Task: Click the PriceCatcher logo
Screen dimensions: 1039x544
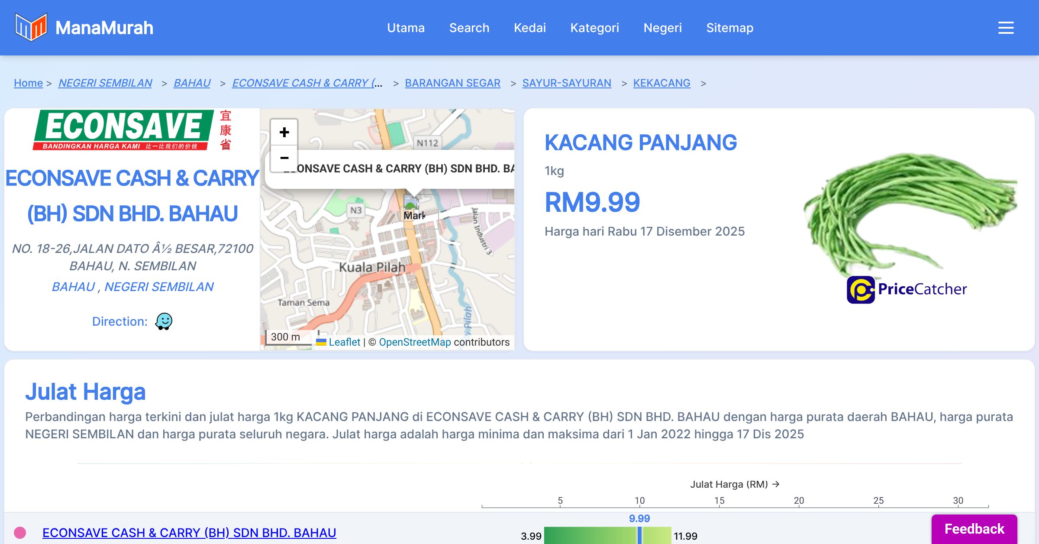Action: click(907, 289)
